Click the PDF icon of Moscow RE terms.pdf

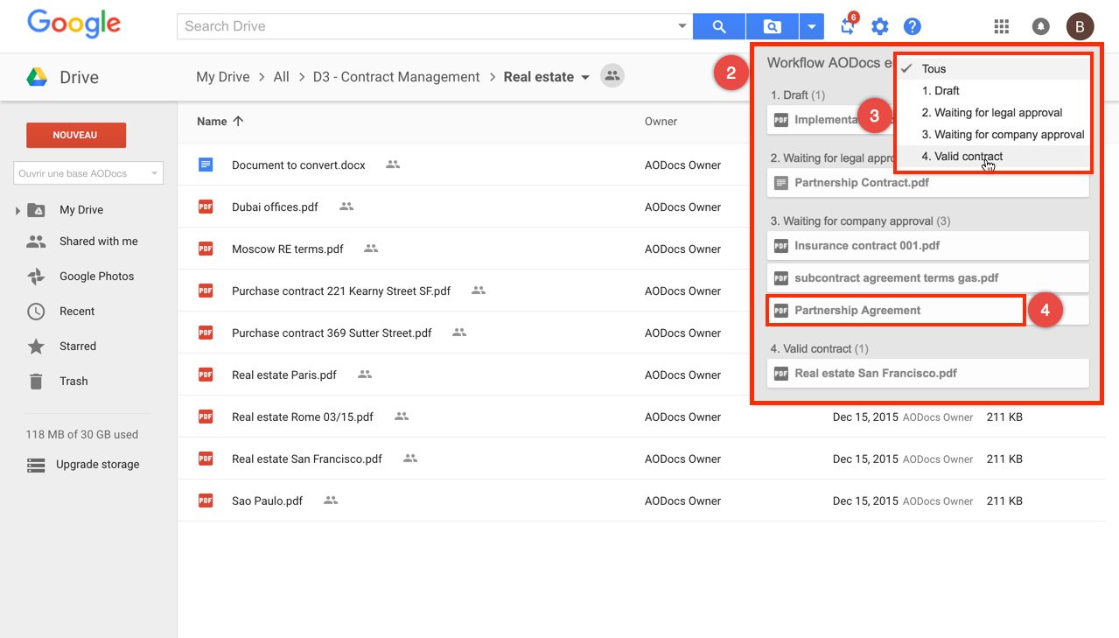click(206, 249)
